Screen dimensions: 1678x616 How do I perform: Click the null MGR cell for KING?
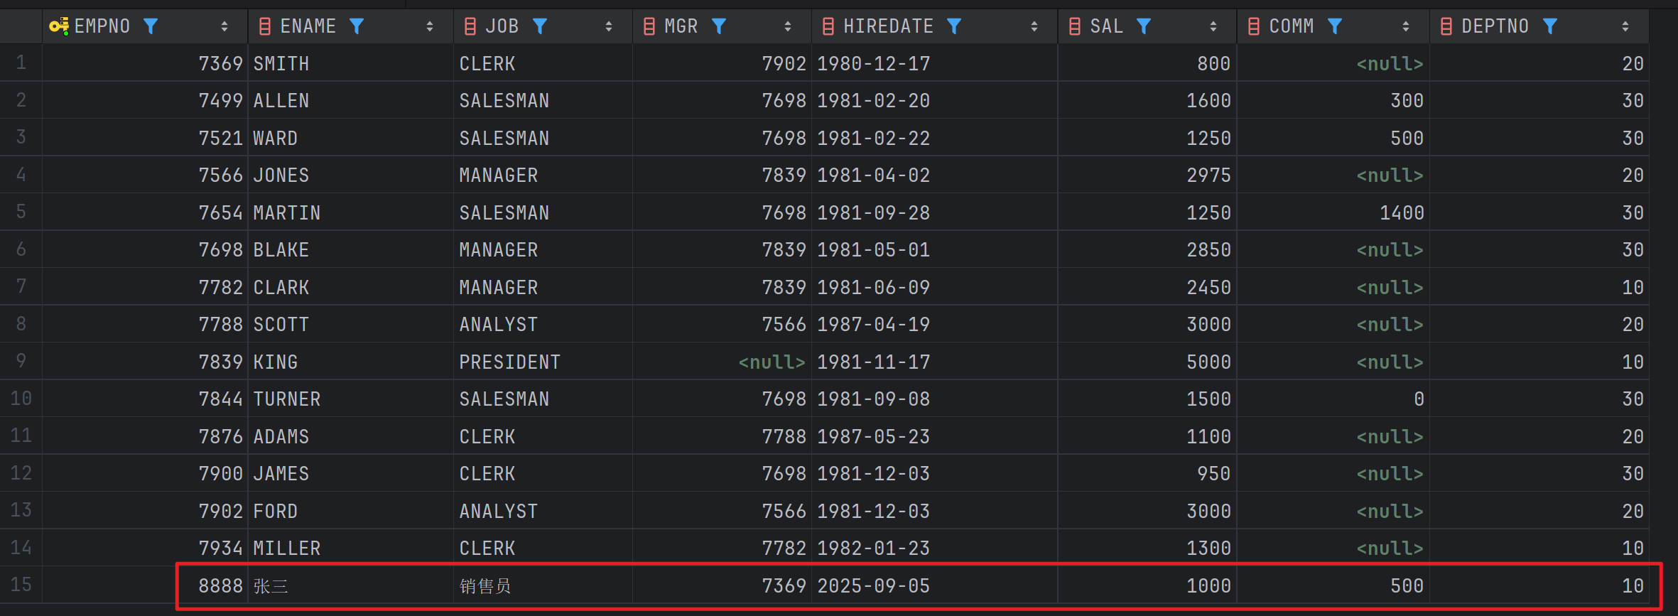[772, 362]
